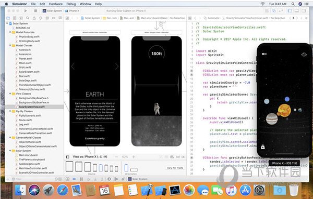Toggle breakpoints activation blue tag icon
Screen dimensions: 313x199
(74, 179)
